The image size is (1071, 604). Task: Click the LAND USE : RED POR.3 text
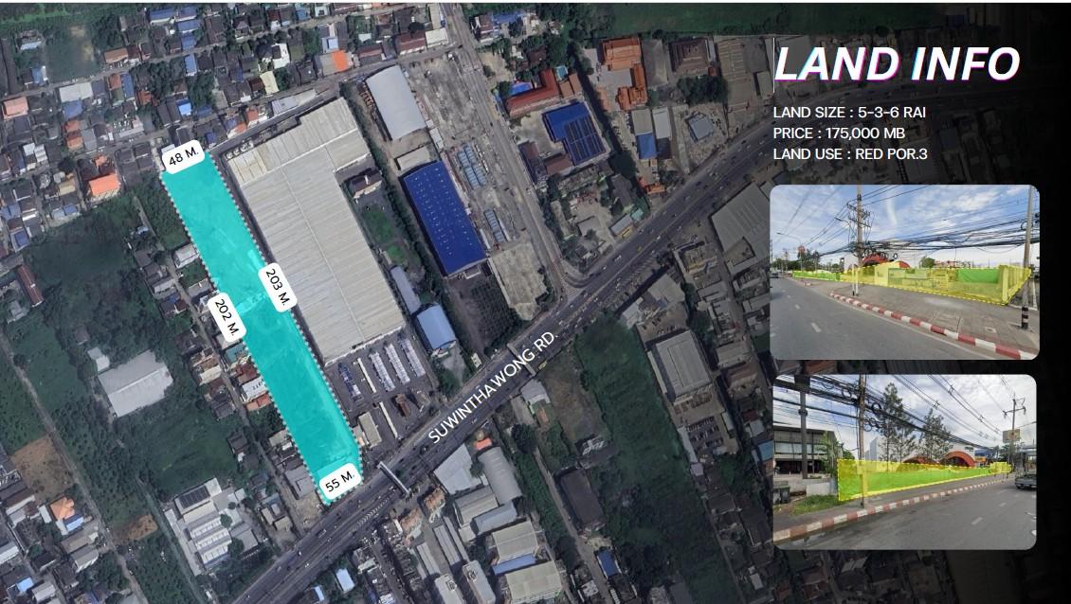(850, 154)
